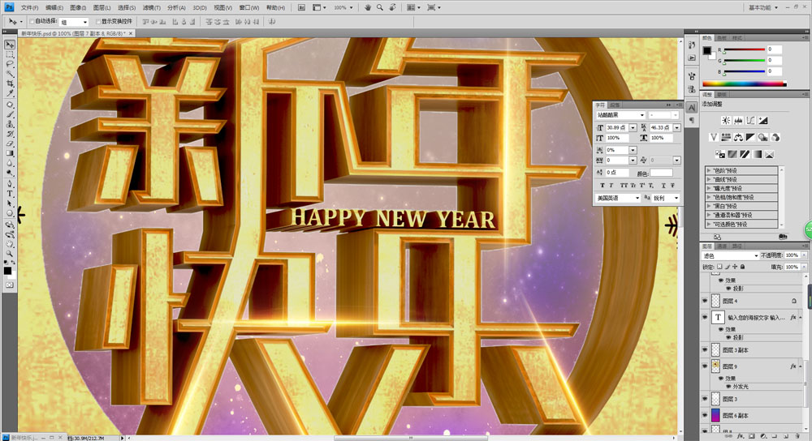Add a Gradient Map adjustment
The width and height of the screenshot is (812, 441).
(x=757, y=154)
